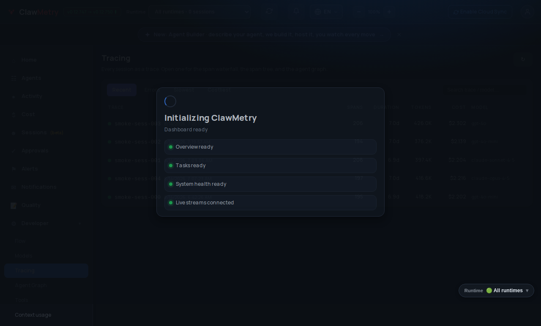Open the notifications bell in the top bar
The height and width of the screenshot is (326, 541).
click(x=297, y=11)
